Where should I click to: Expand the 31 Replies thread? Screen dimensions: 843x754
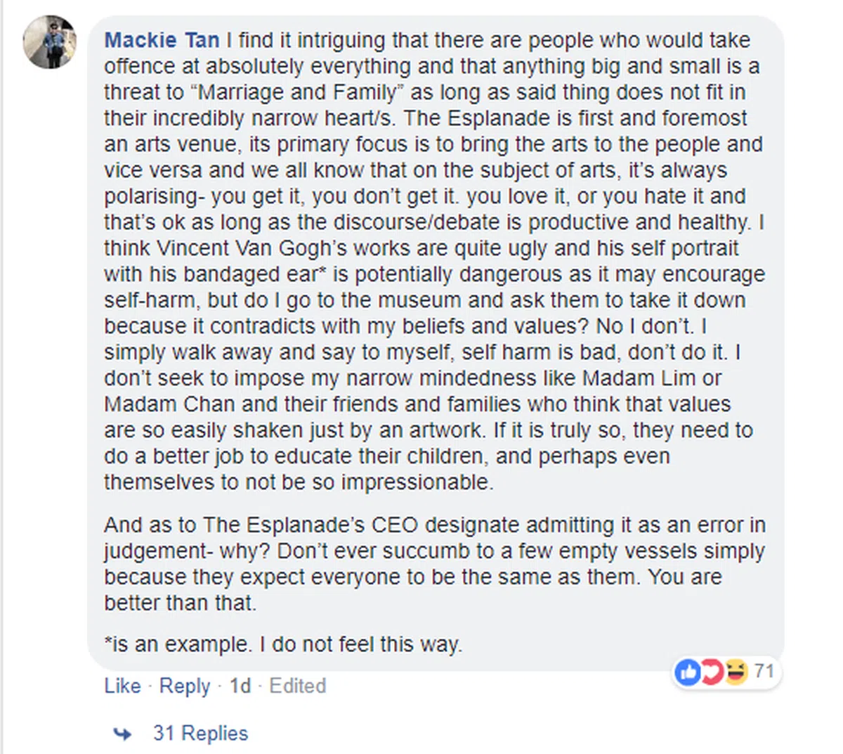(x=200, y=734)
